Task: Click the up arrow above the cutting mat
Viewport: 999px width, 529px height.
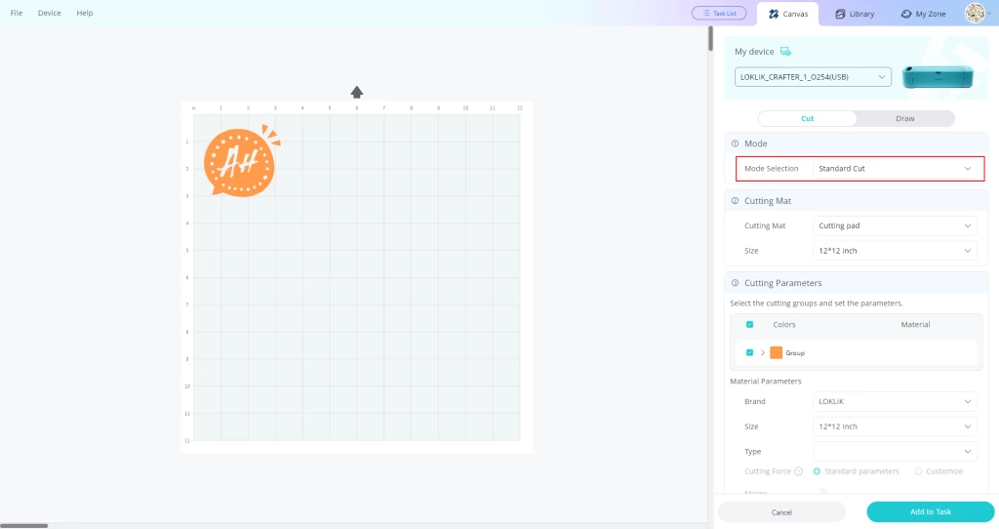Action: (357, 93)
